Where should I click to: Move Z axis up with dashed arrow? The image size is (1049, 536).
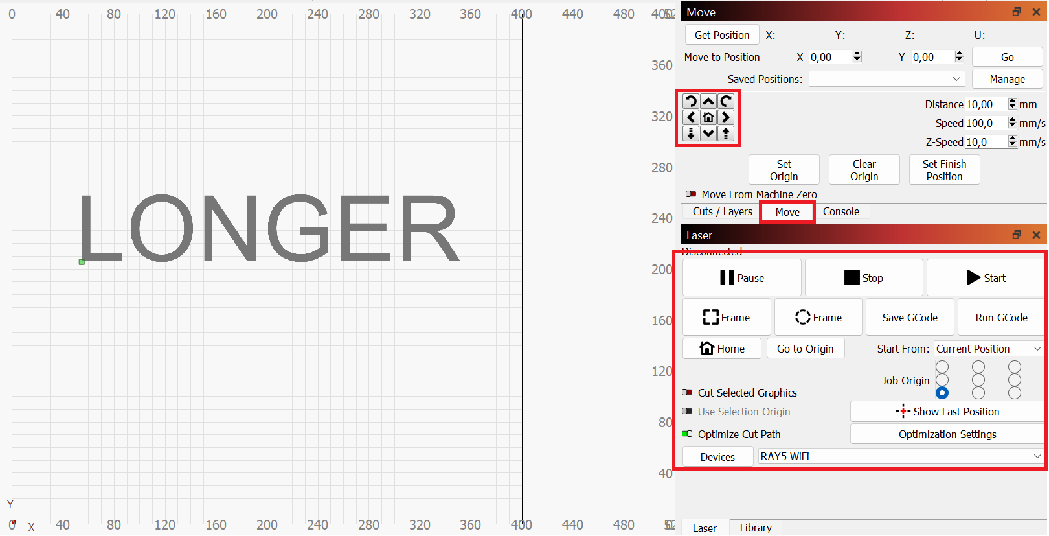click(726, 134)
